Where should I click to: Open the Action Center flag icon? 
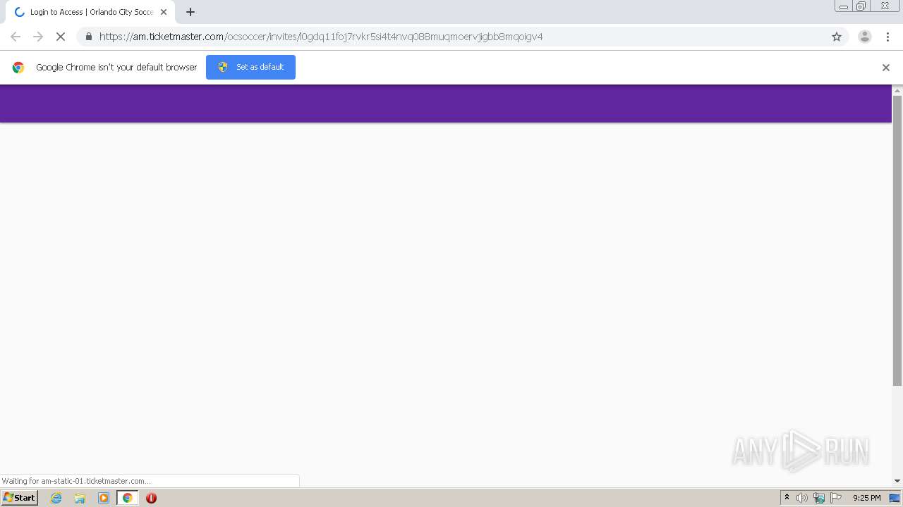[836, 498]
